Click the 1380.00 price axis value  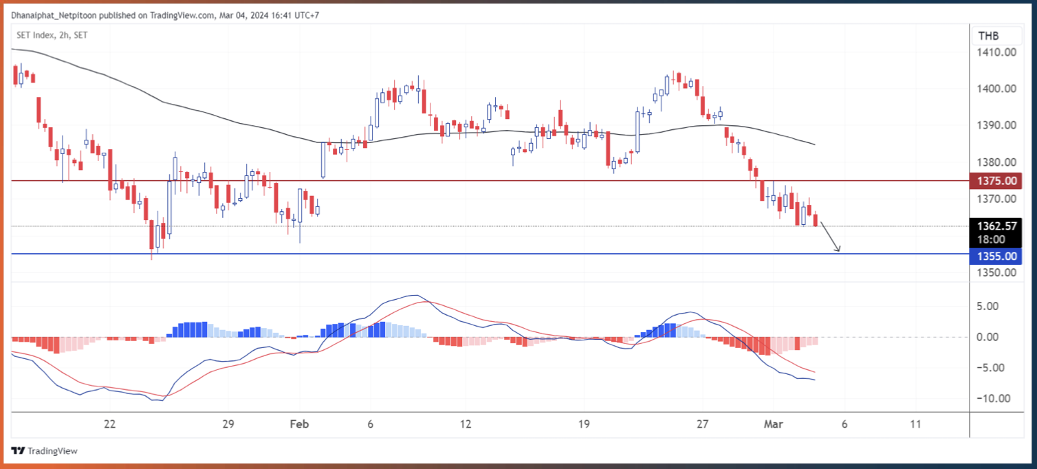click(997, 162)
